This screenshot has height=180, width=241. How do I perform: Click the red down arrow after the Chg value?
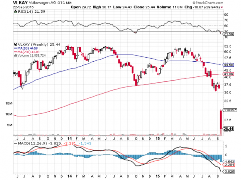(222, 7)
